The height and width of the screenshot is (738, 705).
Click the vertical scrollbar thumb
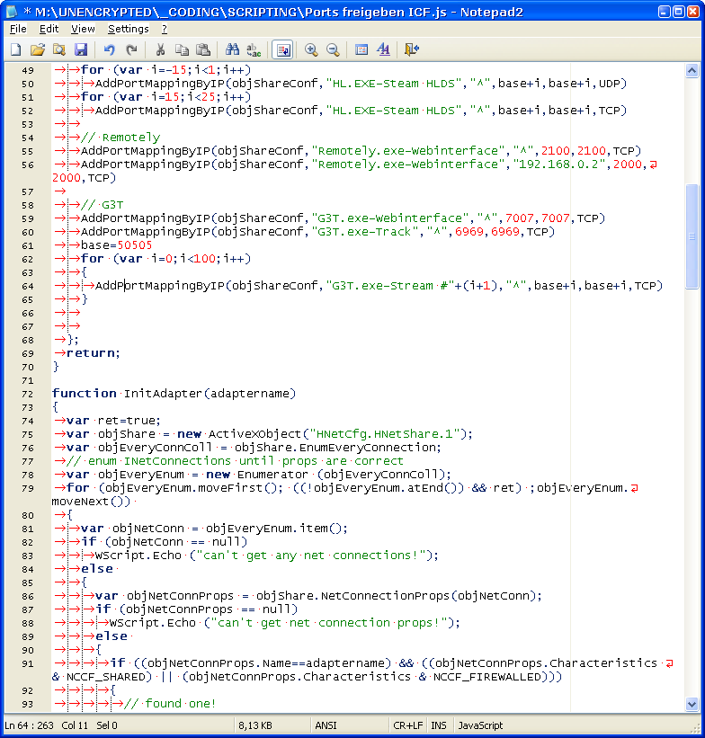[x=692, y=236]
